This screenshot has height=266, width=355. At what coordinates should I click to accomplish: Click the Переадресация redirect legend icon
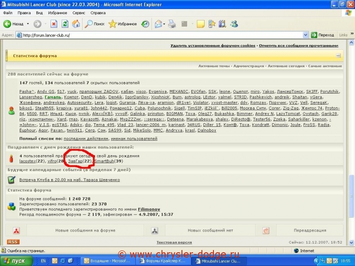266,231
